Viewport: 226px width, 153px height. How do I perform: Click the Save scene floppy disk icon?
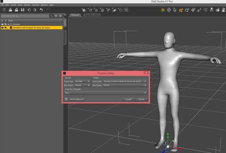22,9
